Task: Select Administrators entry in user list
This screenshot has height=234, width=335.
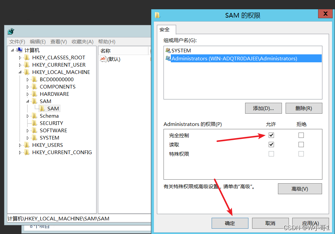Action: pyautogui.click(x=243, y=58)
